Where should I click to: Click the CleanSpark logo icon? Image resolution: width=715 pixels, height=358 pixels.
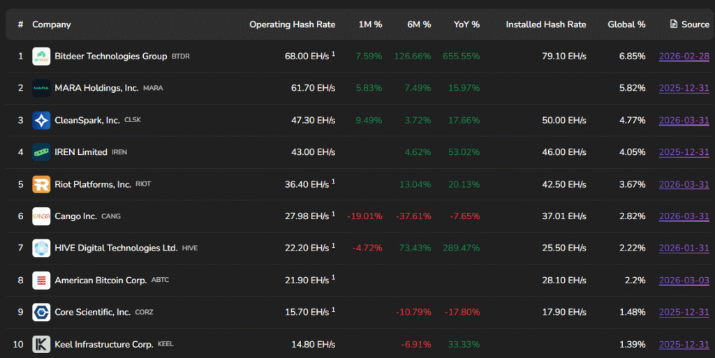(x=41, y=121)
